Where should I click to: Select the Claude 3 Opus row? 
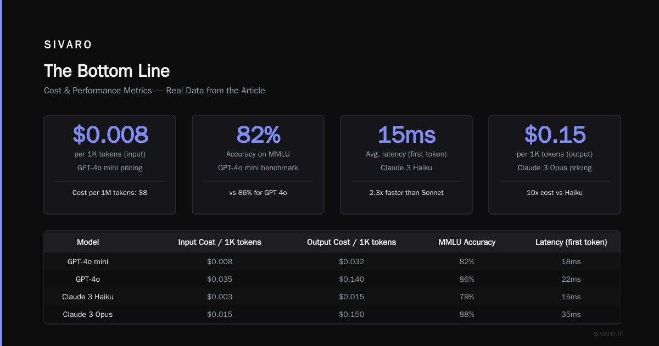click(332, 314)
